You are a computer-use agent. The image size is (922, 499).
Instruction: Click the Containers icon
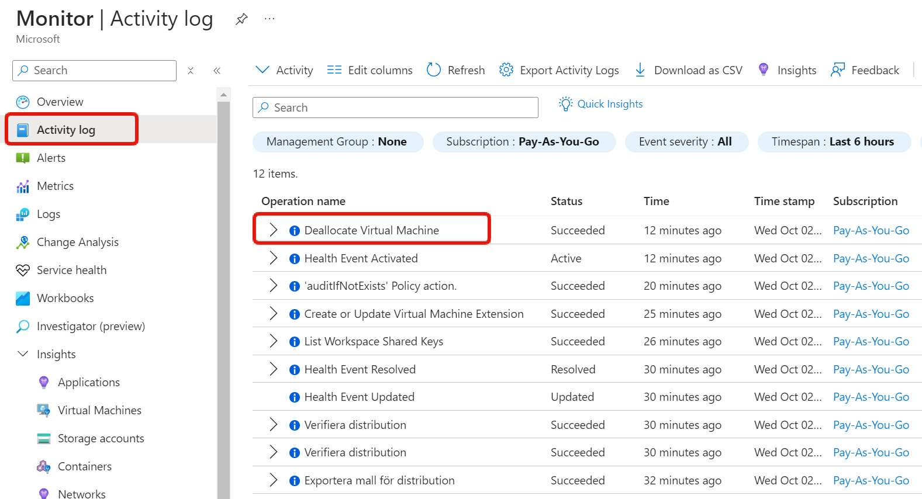click(x=44, y=467)
